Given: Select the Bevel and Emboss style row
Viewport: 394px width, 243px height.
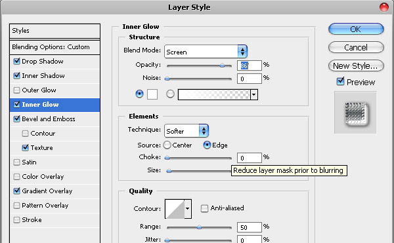Looking at the screenshot, I should [x=55, y=119].
